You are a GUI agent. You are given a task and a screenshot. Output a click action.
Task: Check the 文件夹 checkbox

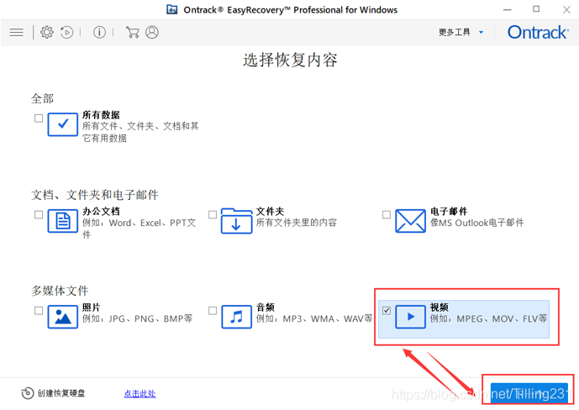click(x=213, y=214)
